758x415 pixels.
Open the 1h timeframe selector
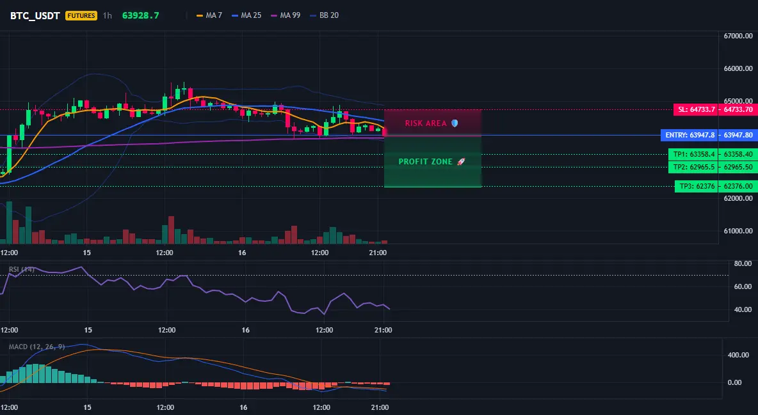click(108, 15)
